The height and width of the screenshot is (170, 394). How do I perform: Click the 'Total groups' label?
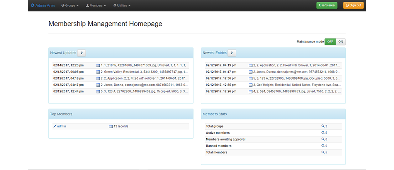[x=215, y=126]
